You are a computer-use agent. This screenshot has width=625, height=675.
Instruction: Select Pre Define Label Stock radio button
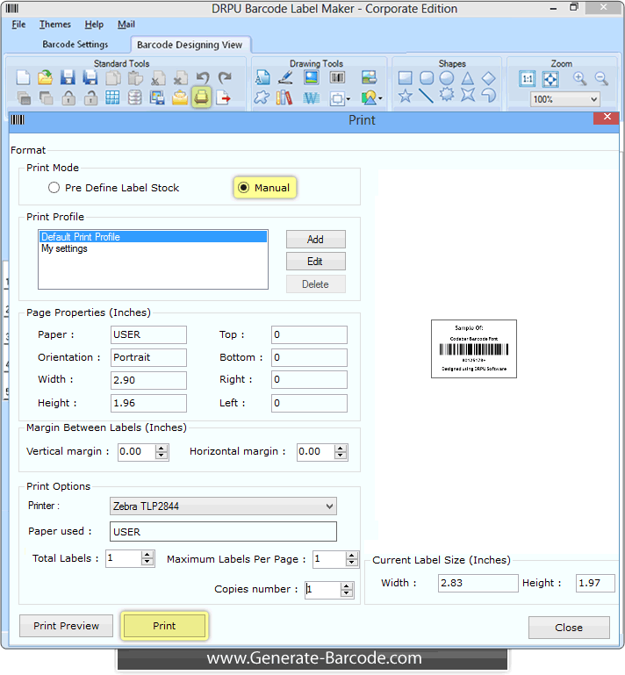pos(54,188)
